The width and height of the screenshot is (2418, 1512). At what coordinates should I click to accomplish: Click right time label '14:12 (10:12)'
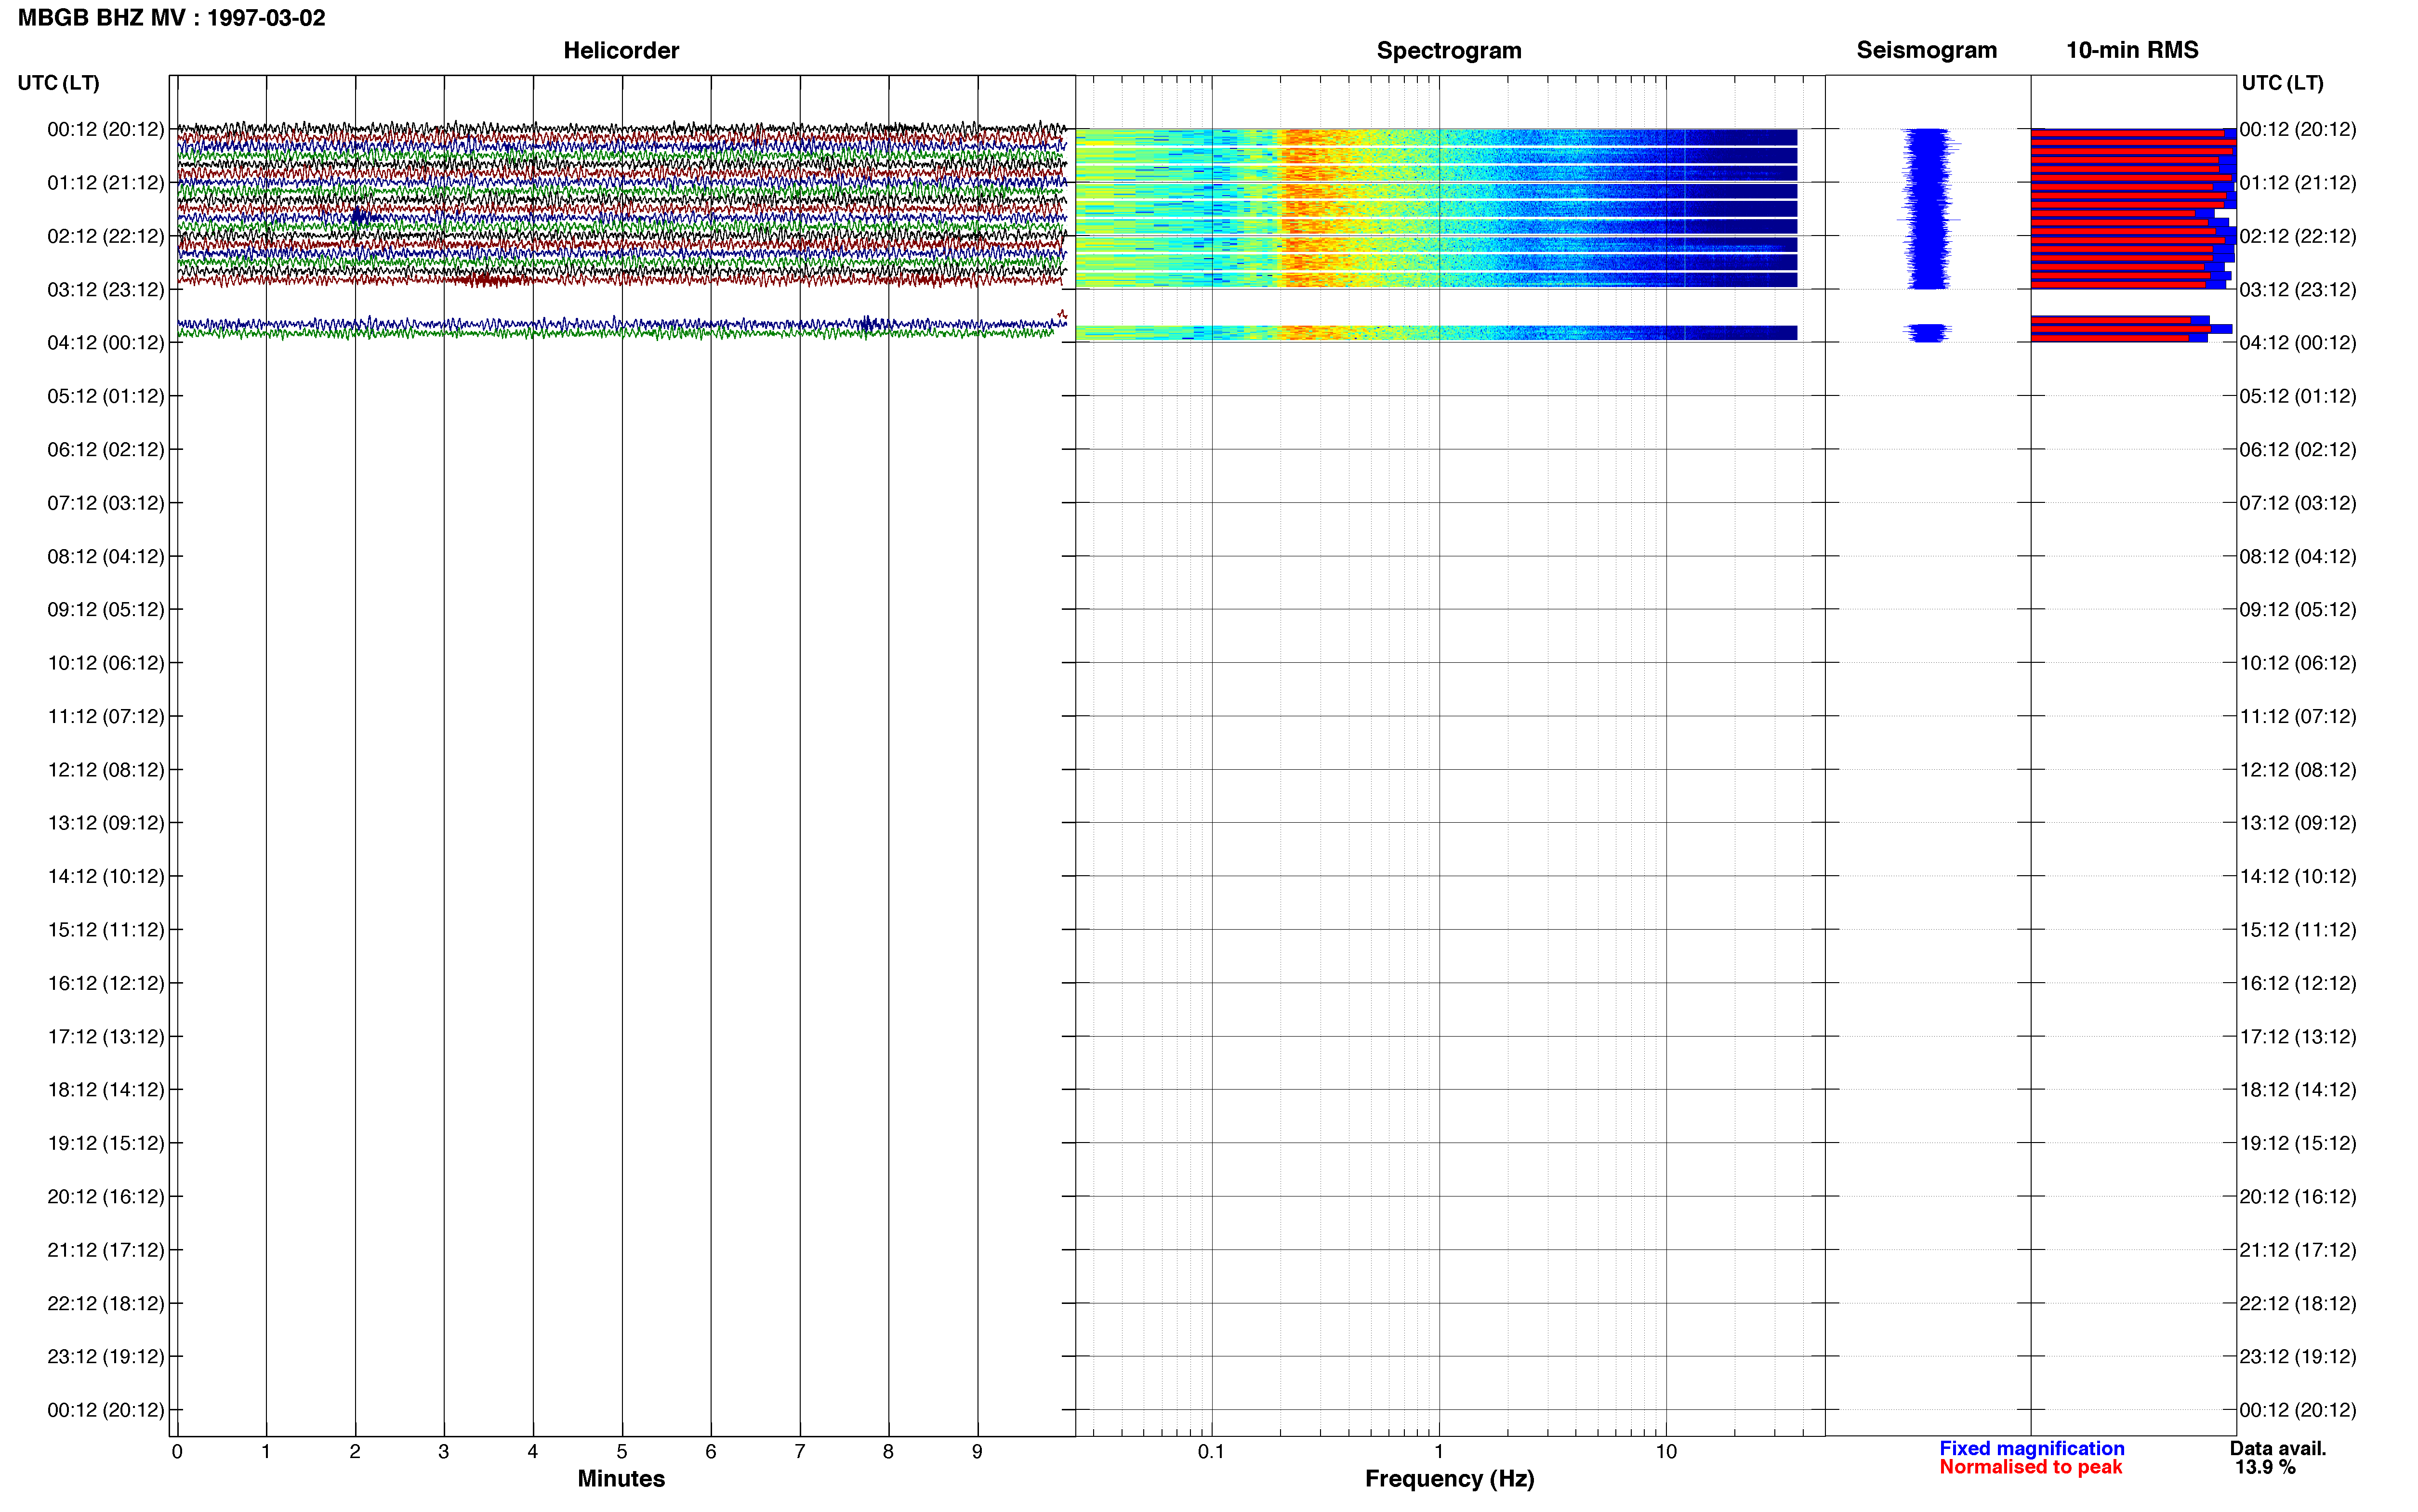pyautogui.click(x=2298, y=877)
